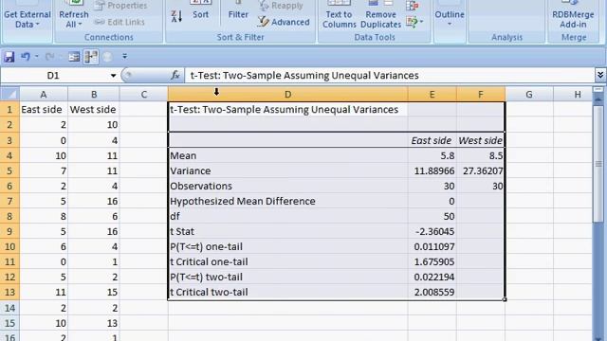Click the 'P(T<=t) one-tail' cell

coord(287,246)
